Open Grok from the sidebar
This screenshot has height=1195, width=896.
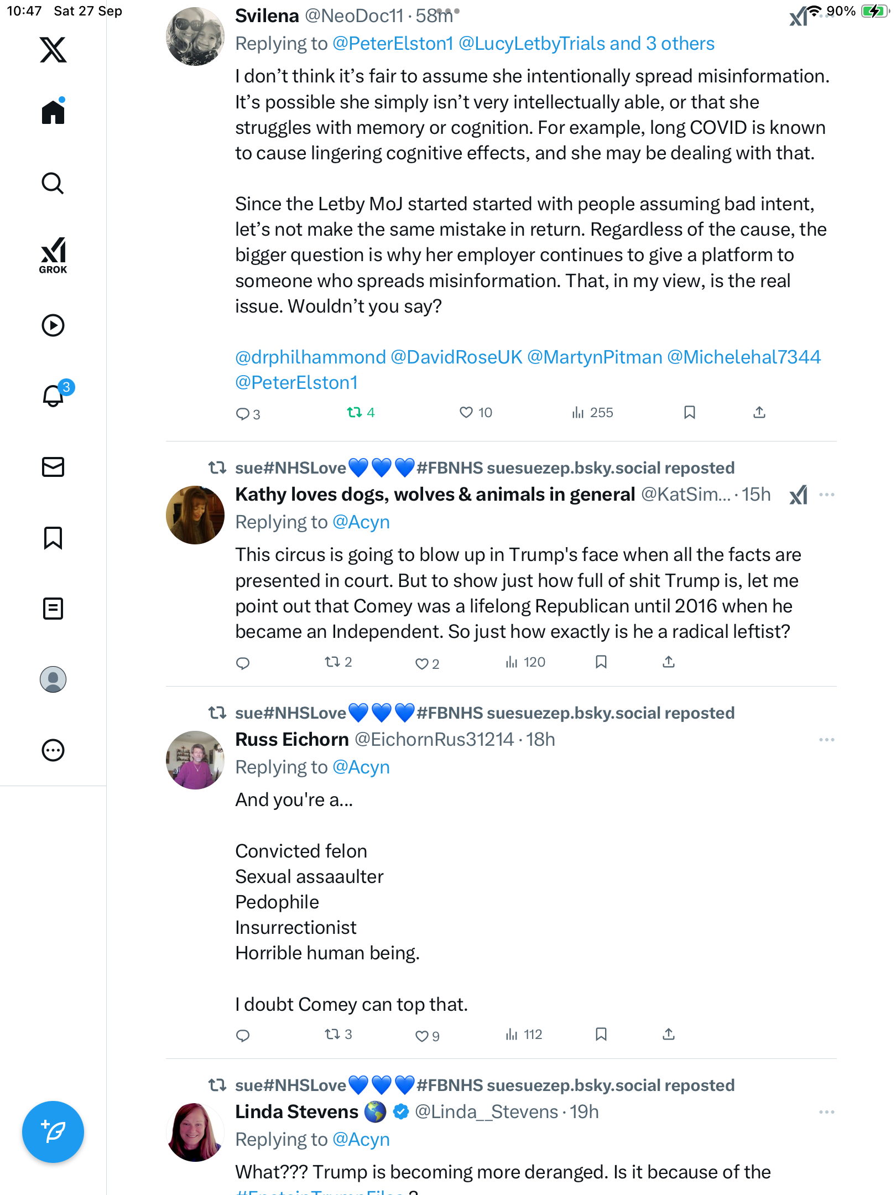pyautogui.click(x=53, y=255)
